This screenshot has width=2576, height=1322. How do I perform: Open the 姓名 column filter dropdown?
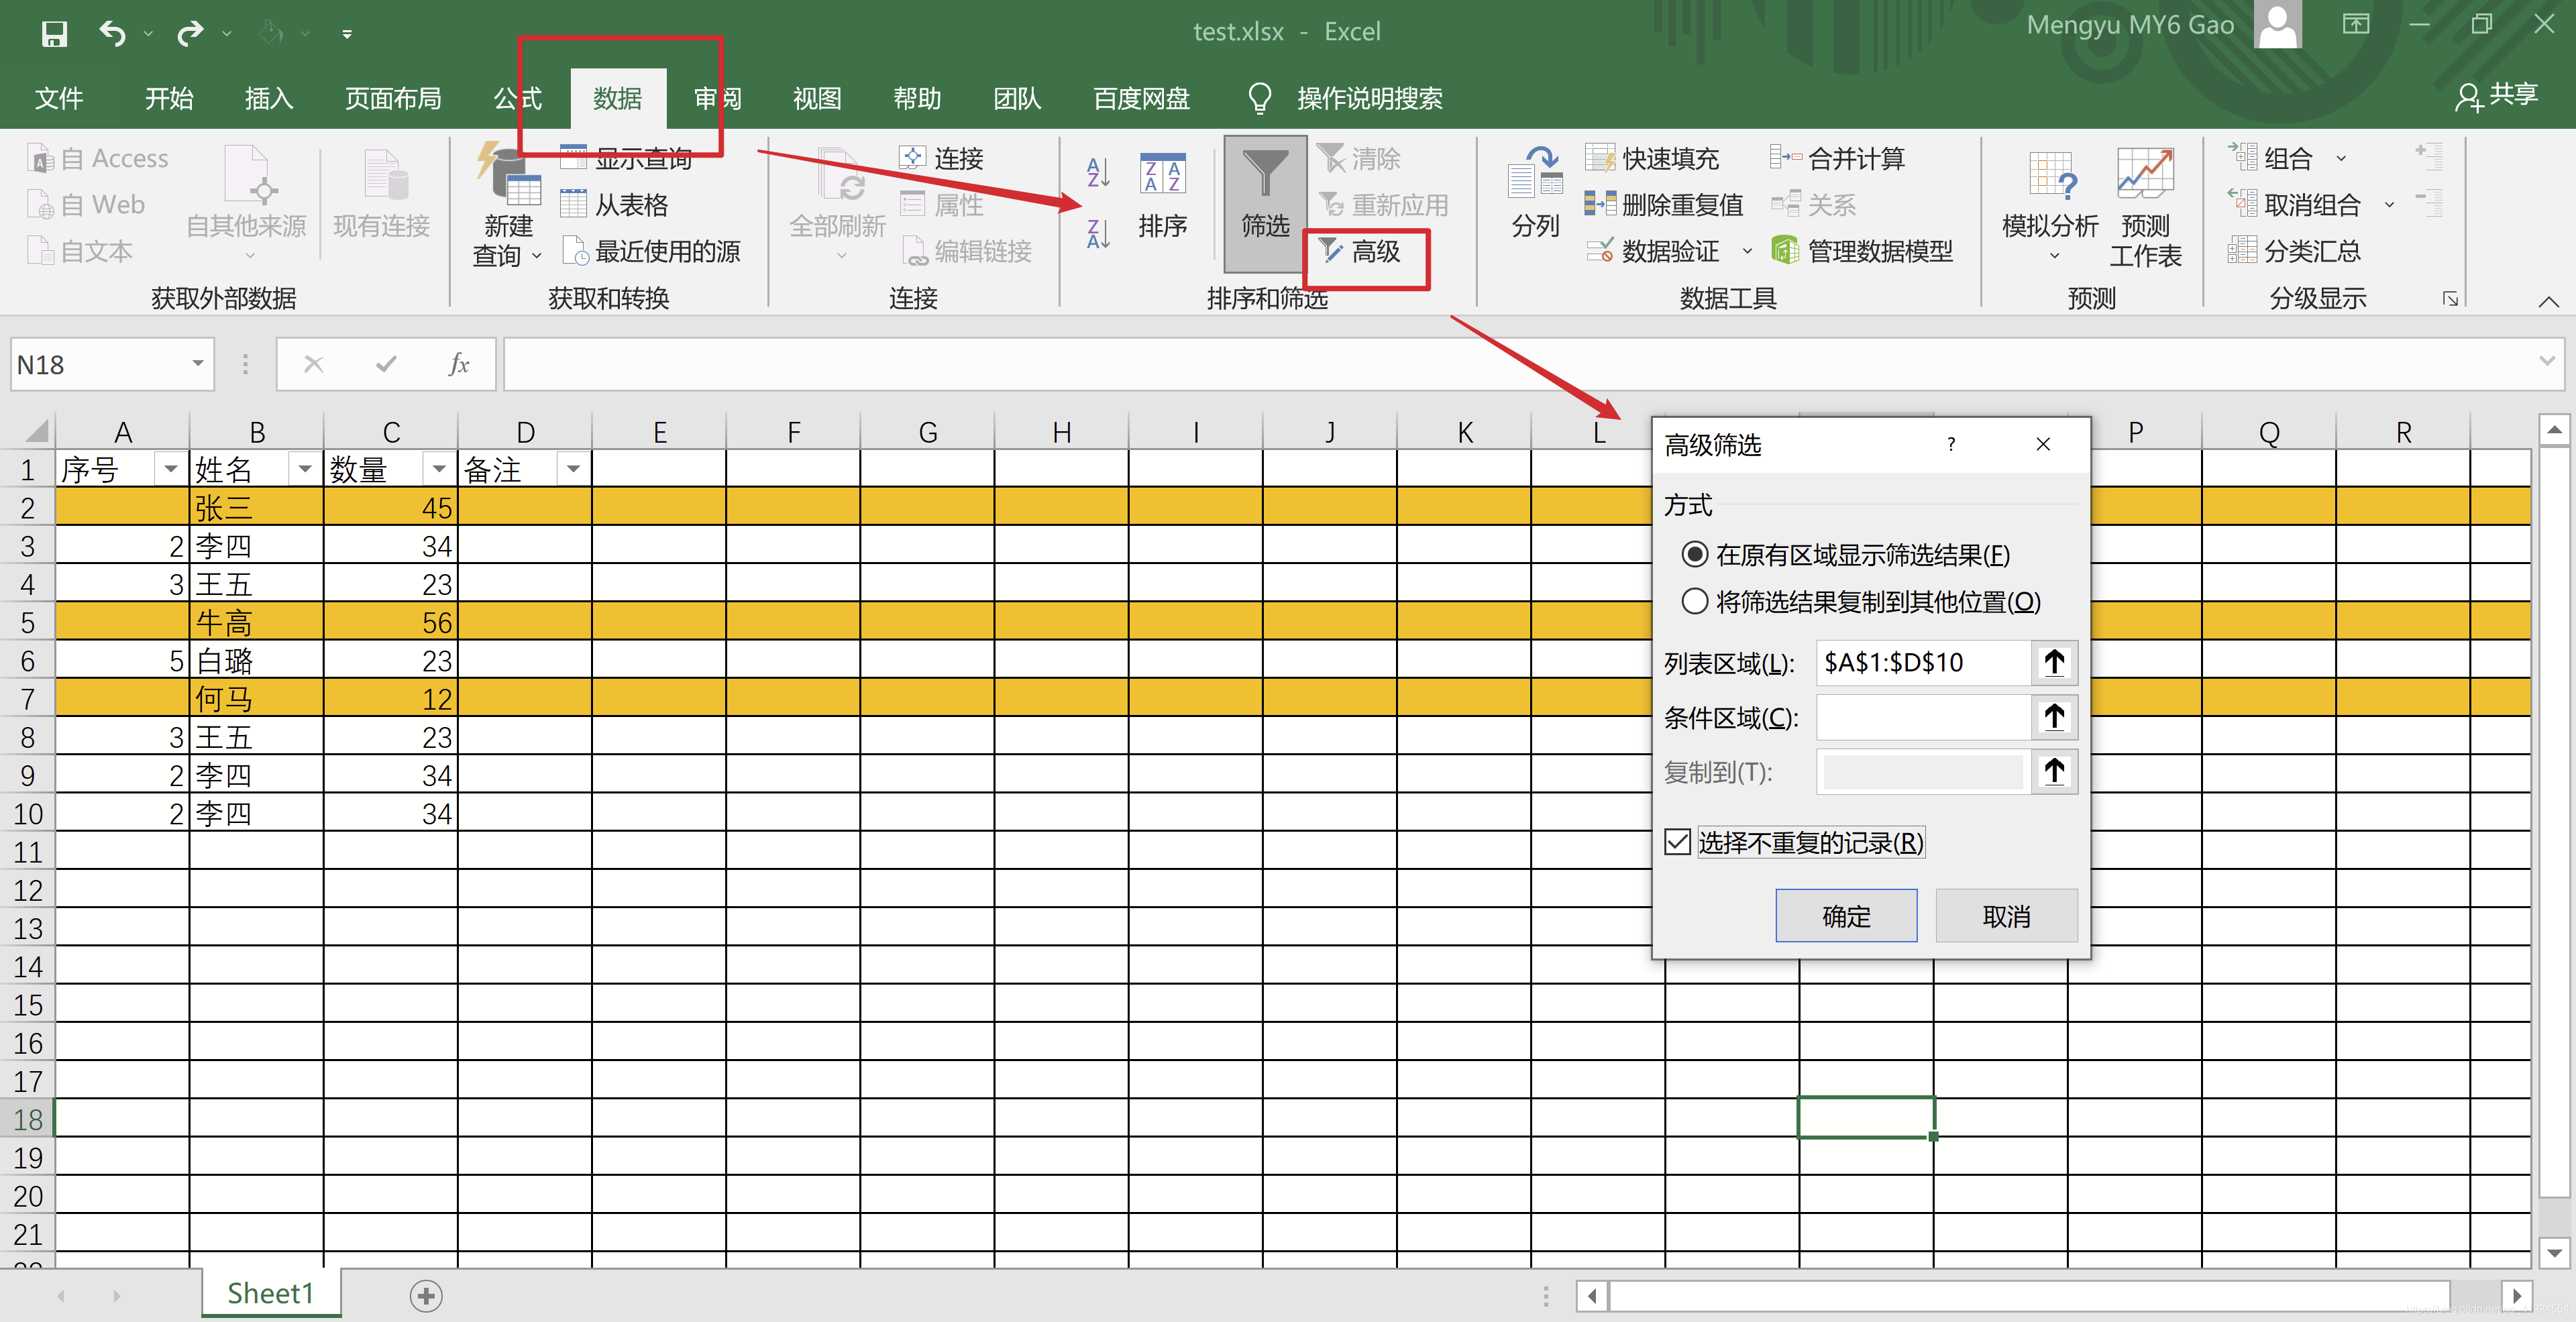click(304, 468)
